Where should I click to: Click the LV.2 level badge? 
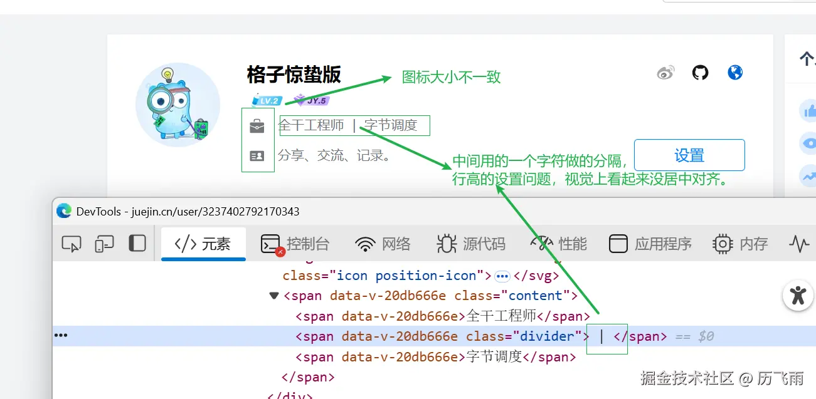click(267, 100)
